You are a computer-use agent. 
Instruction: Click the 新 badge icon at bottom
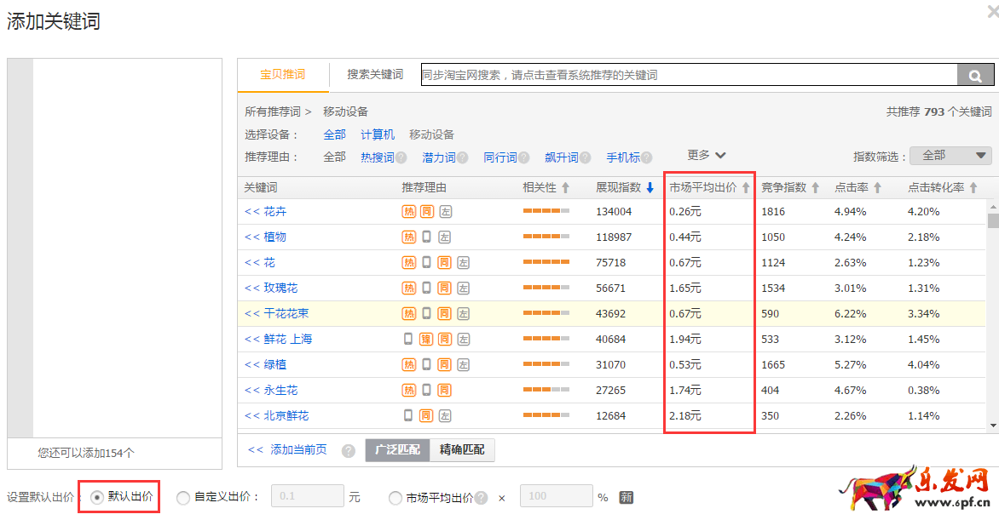(627, 497)
